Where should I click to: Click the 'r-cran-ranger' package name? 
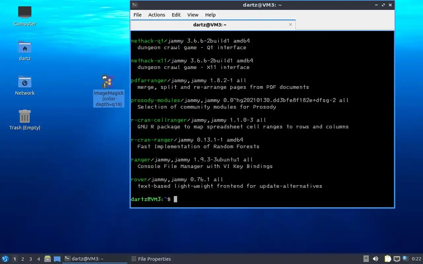click(x=152, y=140)
